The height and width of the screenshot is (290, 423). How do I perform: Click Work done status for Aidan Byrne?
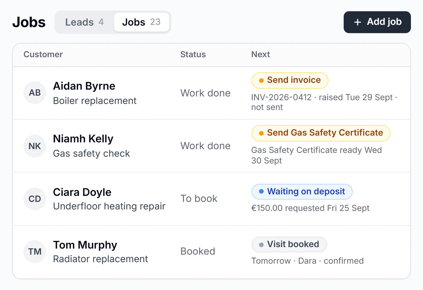pos(205,93)
